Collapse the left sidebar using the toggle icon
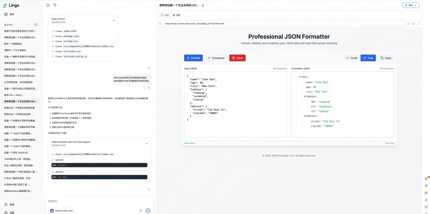This screenshot has width=430, height=214. (x=48, y=5)
